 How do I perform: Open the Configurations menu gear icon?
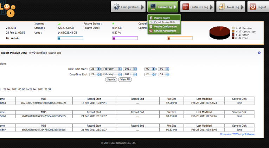[x=116, y=7]
